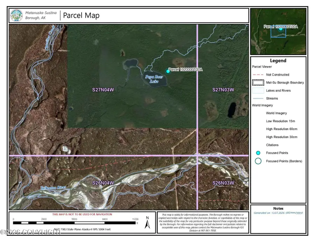Click the cyan point in the inset map
The width and height of the screenshot is (315, 243).
281,29
